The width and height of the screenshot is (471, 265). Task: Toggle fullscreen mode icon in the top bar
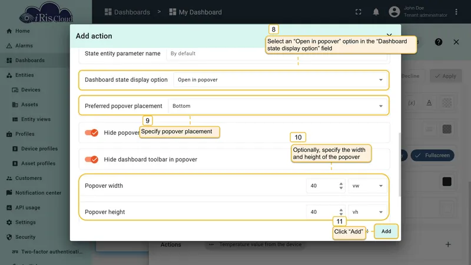(359, 12)
